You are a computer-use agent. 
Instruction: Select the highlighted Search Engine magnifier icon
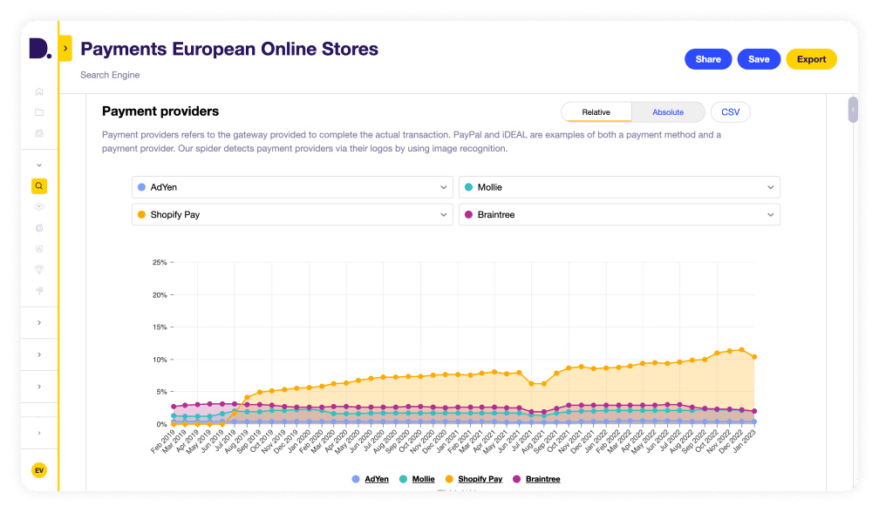click(x=39, y=185)
